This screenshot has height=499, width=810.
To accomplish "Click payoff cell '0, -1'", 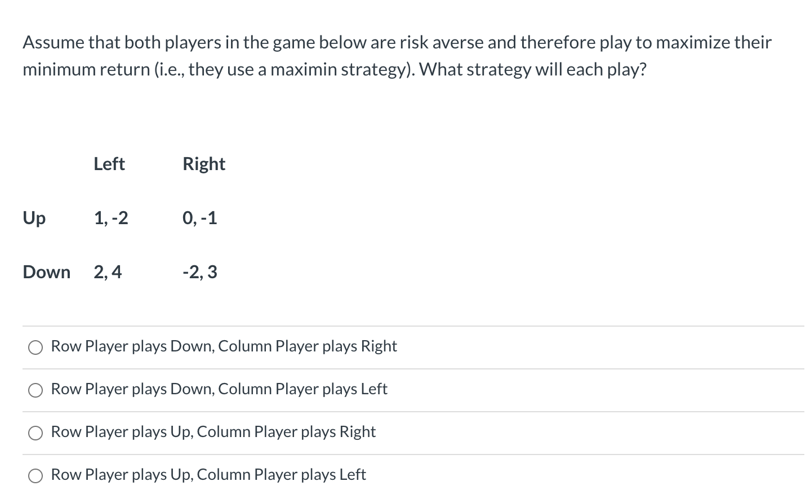I will click(200, 218).
